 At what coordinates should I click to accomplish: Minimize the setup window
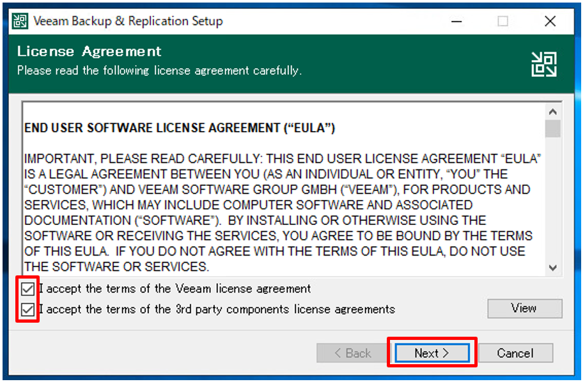[456, 21]
